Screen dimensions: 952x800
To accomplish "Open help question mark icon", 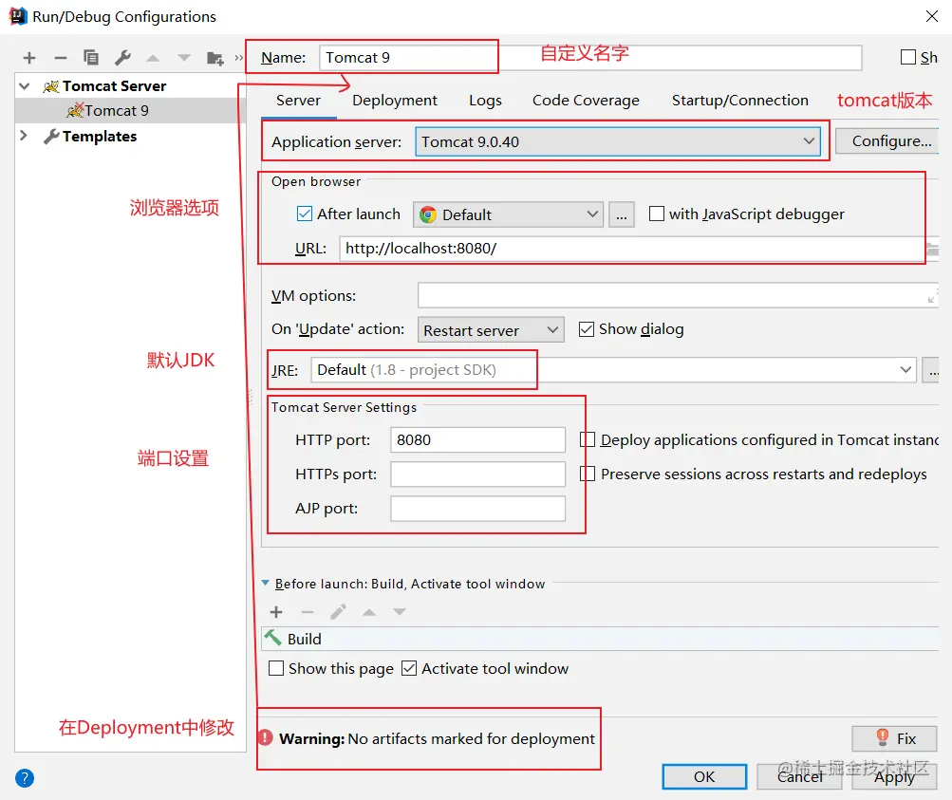I will click(x=25, y=777).
